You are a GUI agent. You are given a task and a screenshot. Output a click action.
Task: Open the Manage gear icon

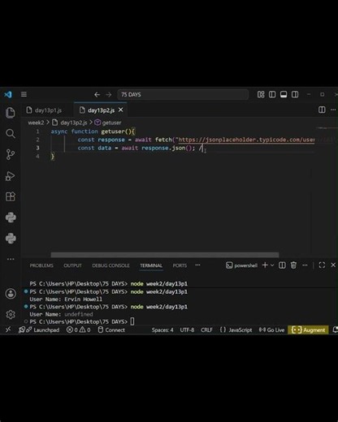(x=11, y=314)
